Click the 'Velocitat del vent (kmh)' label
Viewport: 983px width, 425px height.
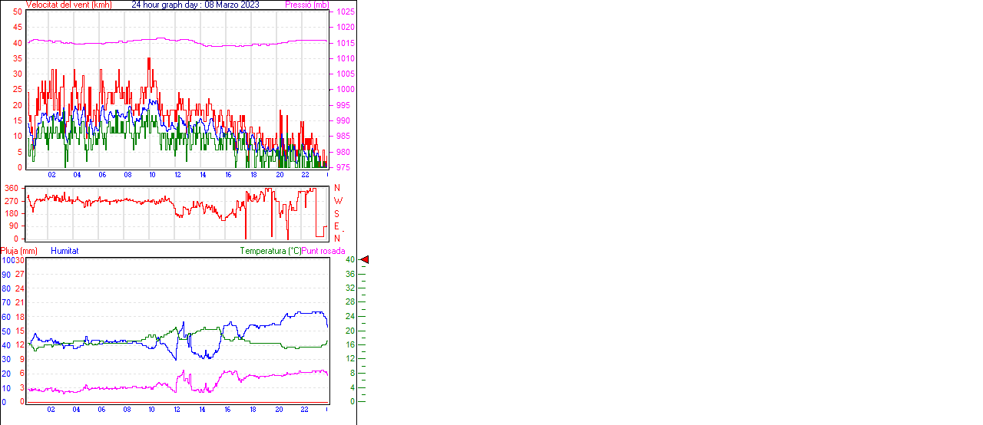68,5
